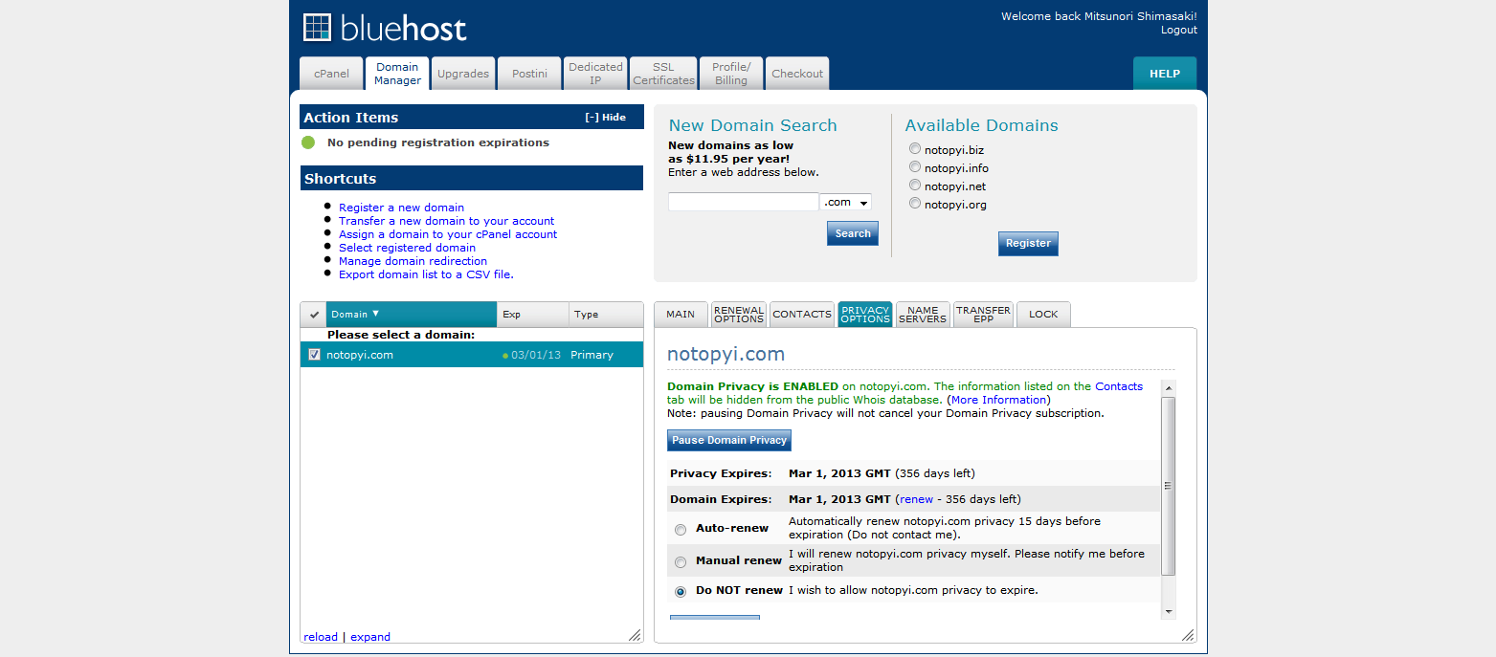Click the Search button

(x=853, y=233)
